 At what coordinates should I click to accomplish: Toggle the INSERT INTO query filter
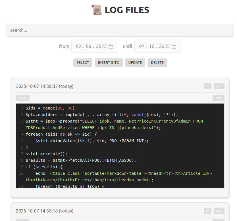coord(109,62)
